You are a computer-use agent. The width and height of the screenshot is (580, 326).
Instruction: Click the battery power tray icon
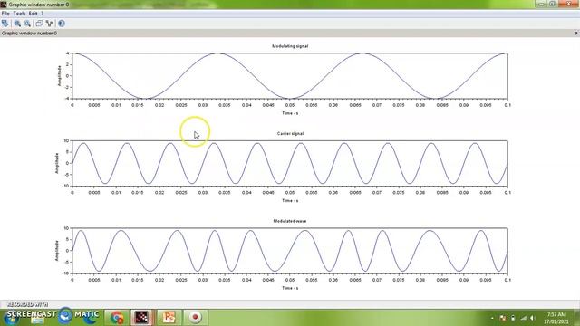(x=513, y=318)
